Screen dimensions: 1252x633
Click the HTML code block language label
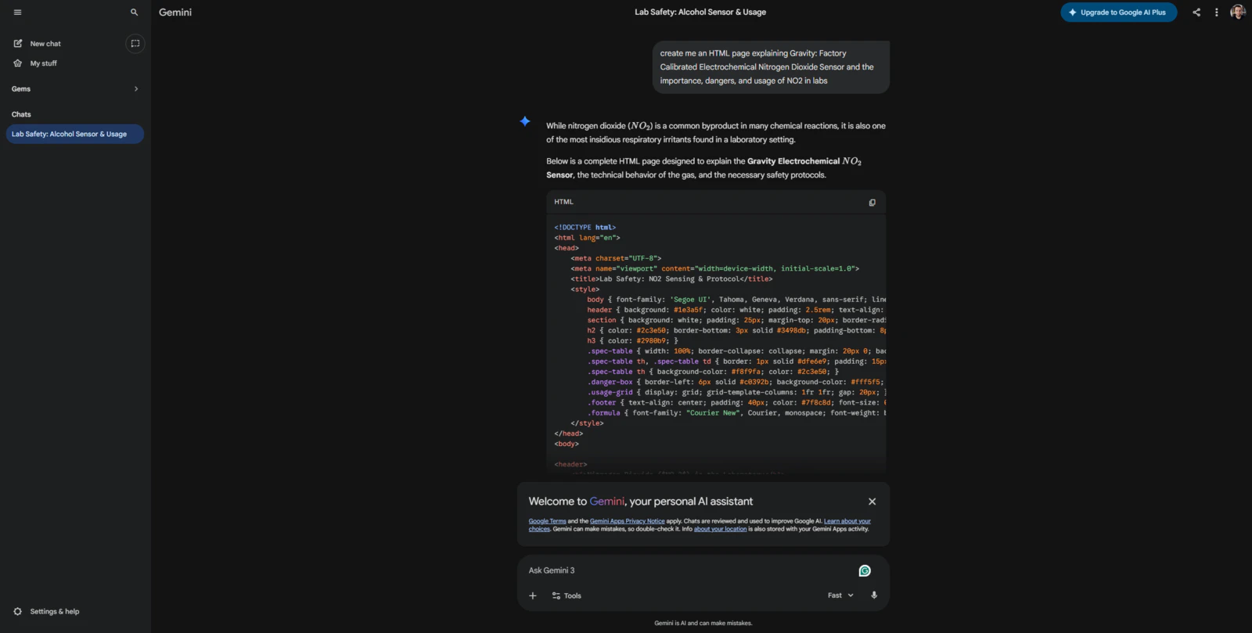point(564,202)
